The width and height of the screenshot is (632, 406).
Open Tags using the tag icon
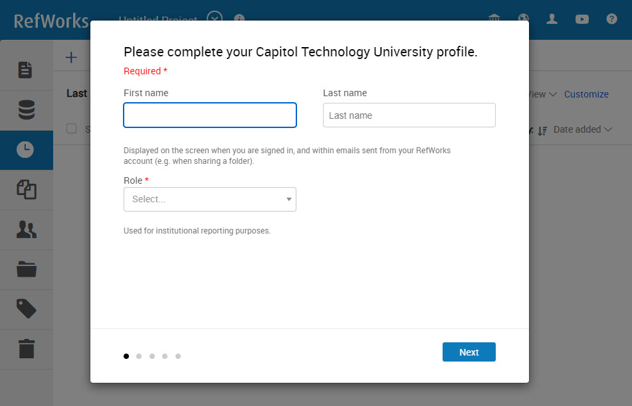[27, 309]
